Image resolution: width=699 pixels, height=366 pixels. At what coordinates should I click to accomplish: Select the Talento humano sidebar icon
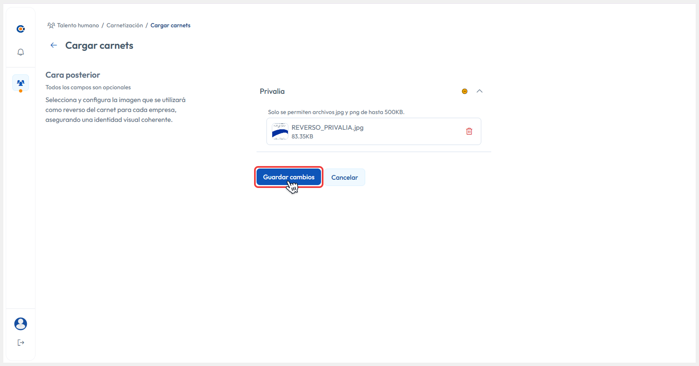21,83
